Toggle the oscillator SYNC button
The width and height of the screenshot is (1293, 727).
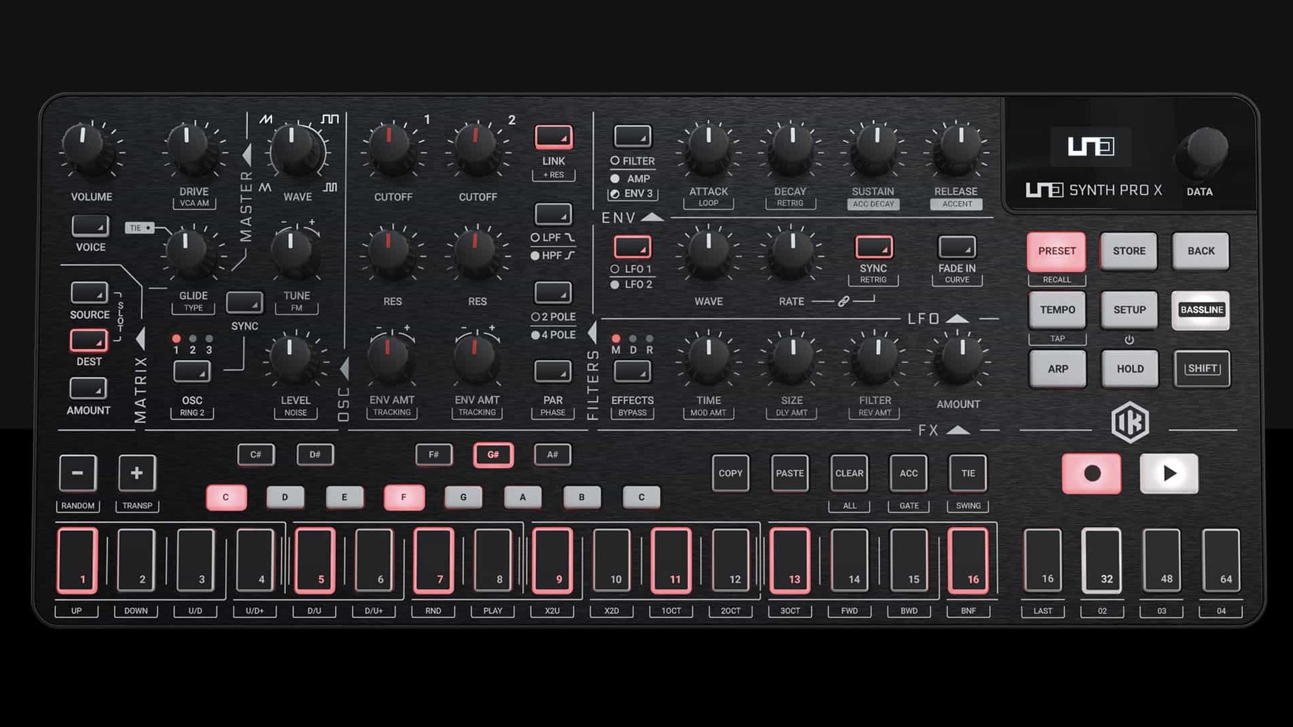pyautogui.click(x=244, y=304)
